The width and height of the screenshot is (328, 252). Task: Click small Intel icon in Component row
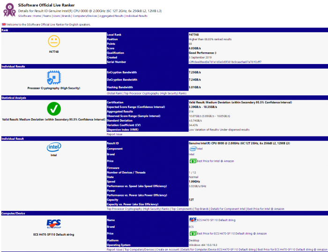pos(192,149)
